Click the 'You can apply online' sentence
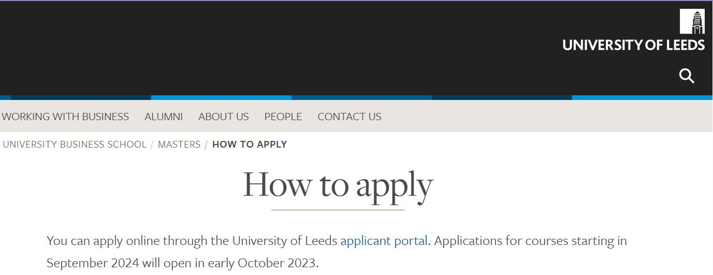Image resolution: width=713 pixels, height=275 pixels. (x=239, y=241)
